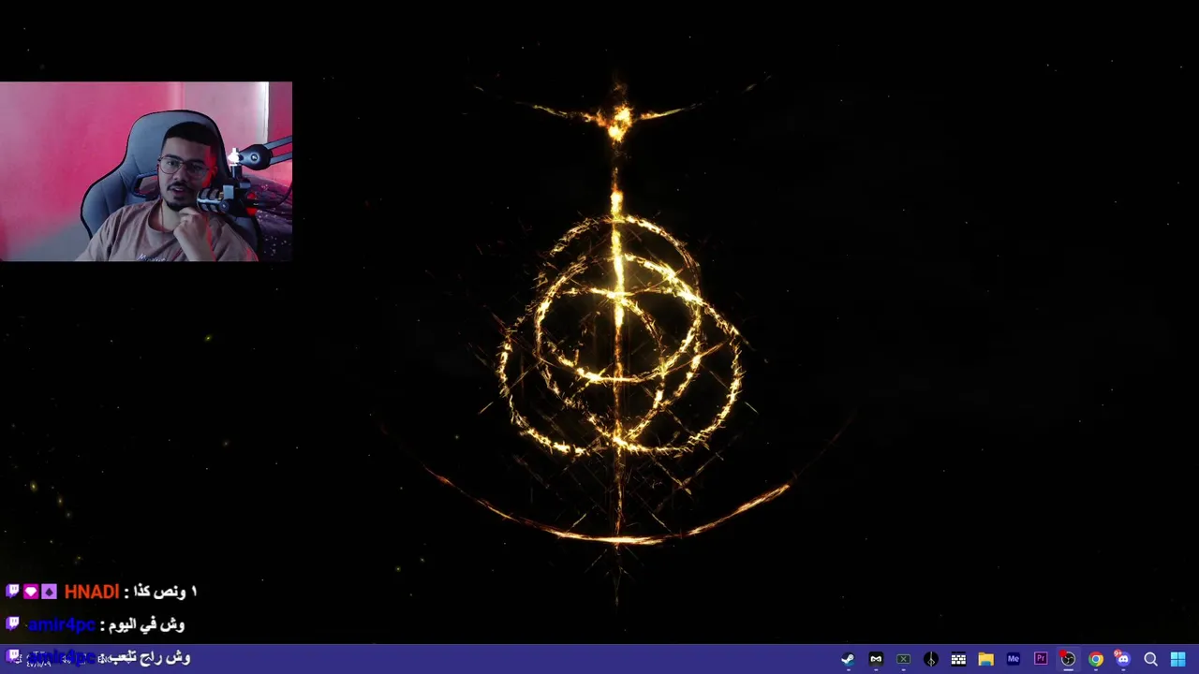Click the chat message '١ ونص كذا'
The image size is (1199, 674).
click(x=167, y=592)
